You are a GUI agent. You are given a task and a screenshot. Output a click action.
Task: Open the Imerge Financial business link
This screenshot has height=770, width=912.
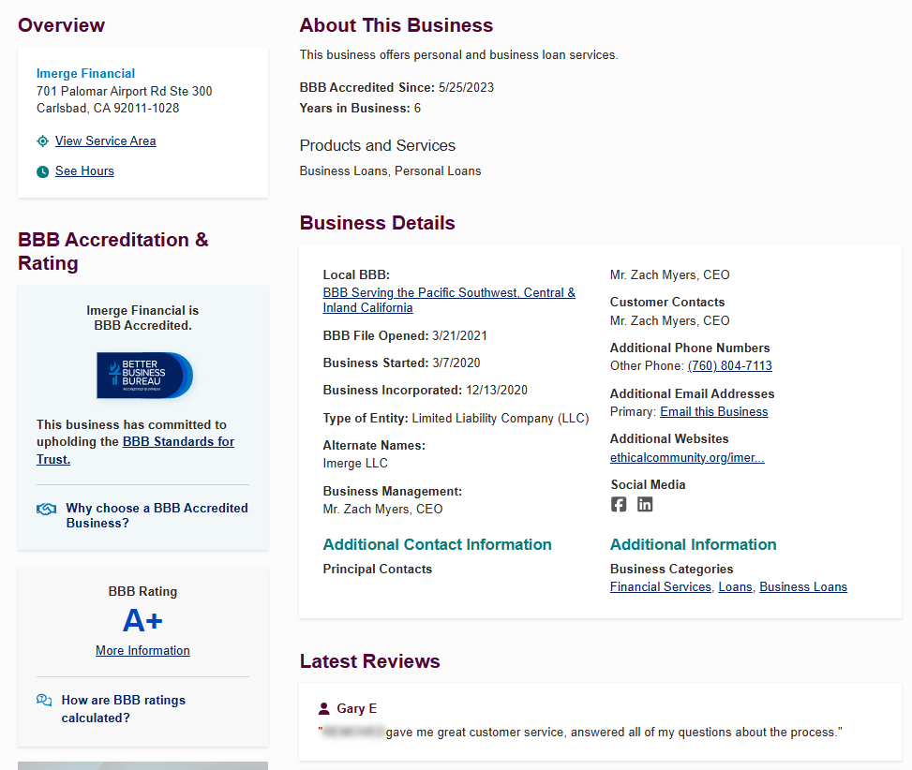[x=85, y=73]
